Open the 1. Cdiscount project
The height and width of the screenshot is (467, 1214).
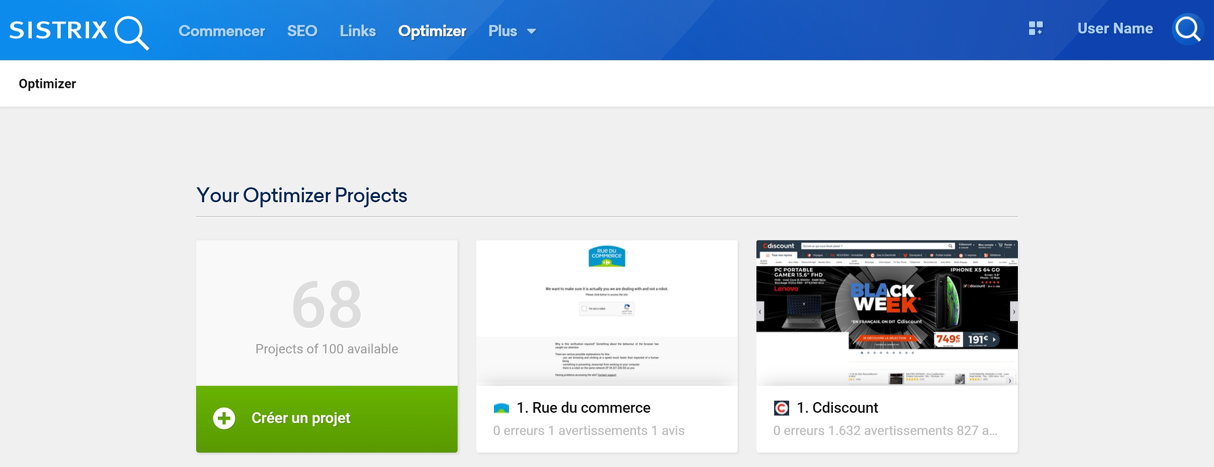[x=837, y=408]
